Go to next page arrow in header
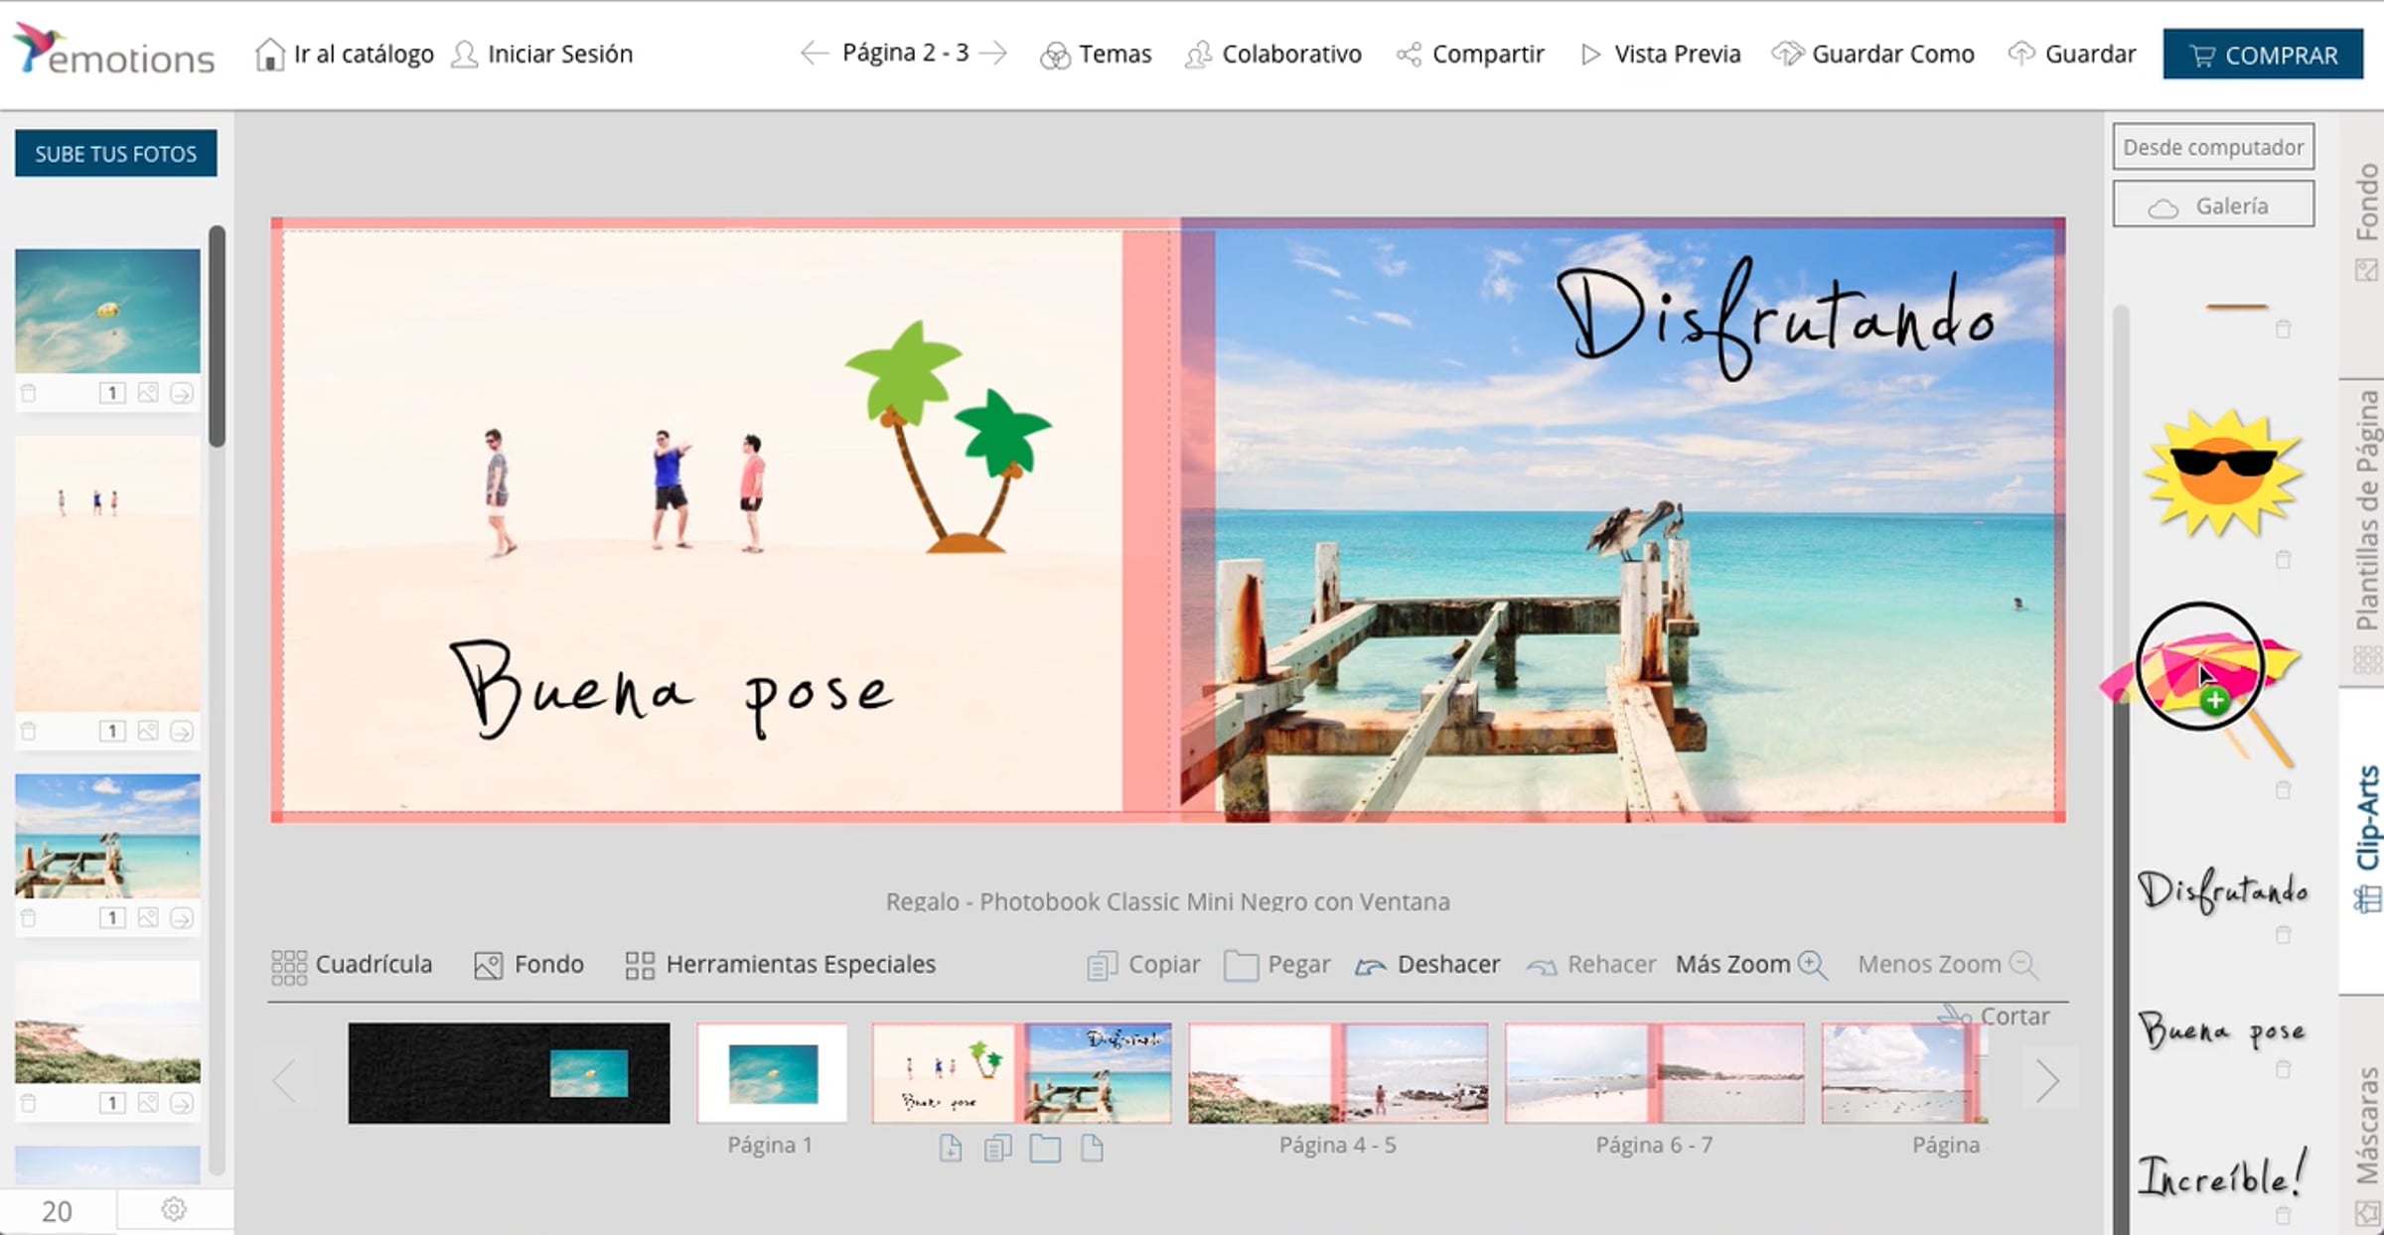This screenshot has height=1235, width=2384. (993, 54)
